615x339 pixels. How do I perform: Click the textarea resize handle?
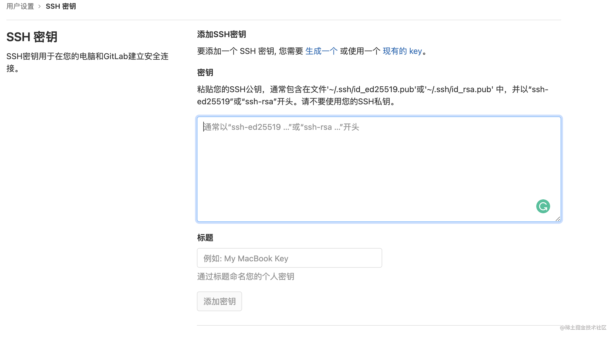(x=557, y=220)
